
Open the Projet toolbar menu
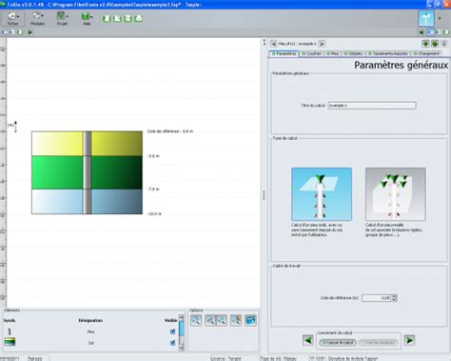tap(62, 18)
